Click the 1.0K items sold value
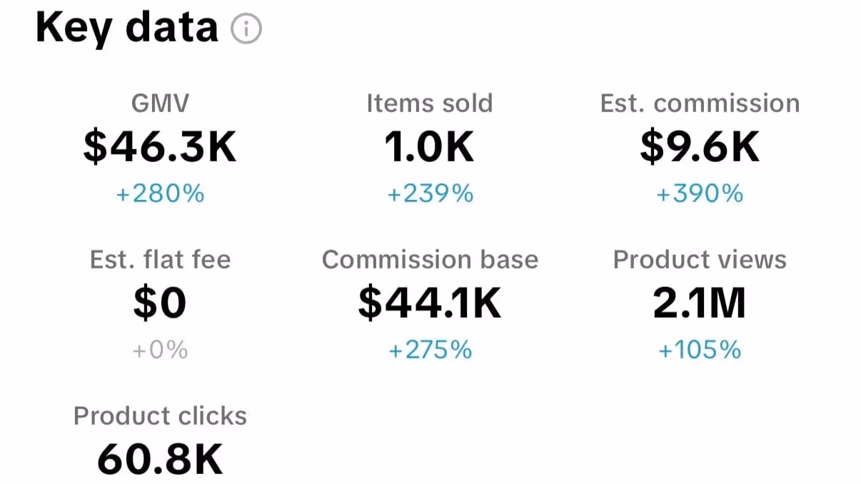 (x=430, y=147)
